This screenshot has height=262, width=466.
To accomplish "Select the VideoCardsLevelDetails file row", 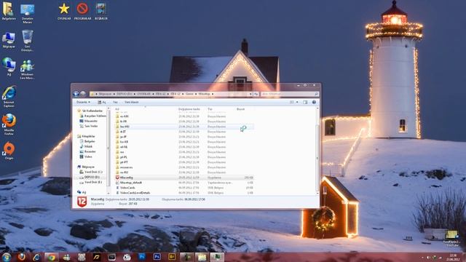I will click(184, 193).
